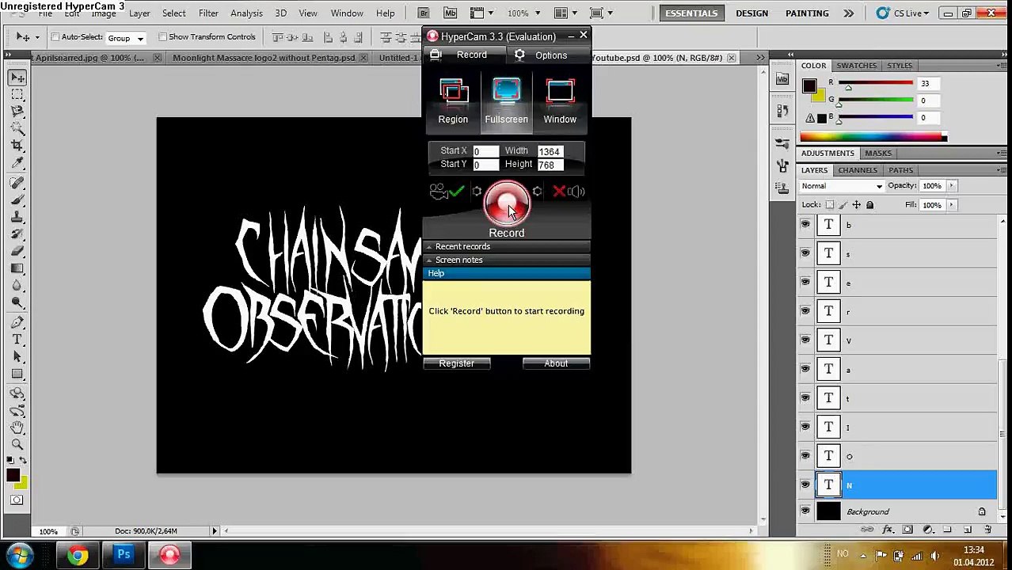Select the Lasso tool
1012x570 pixels.
tap(17, 112)
